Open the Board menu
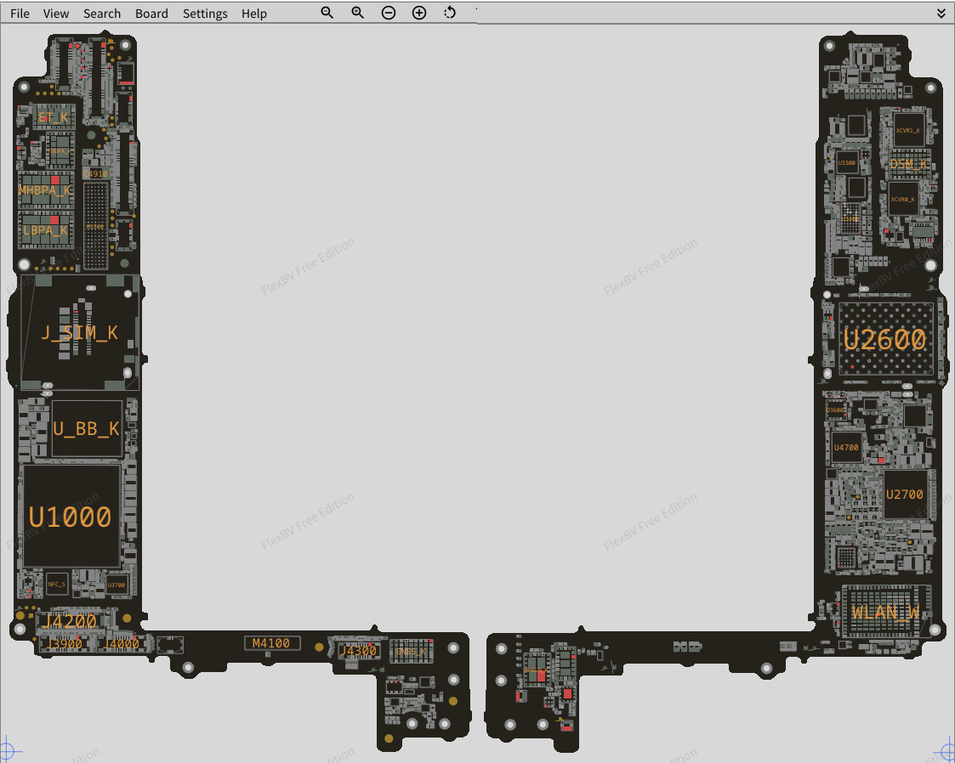Image resolution: width=955 pixels, height=763 pixels. tap(151, 14)
